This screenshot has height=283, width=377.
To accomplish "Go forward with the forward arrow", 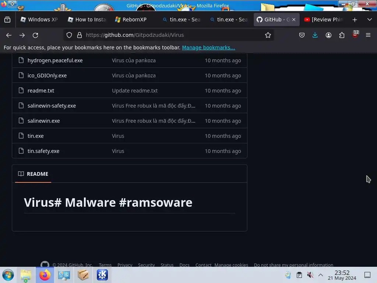I will [22, 35].
